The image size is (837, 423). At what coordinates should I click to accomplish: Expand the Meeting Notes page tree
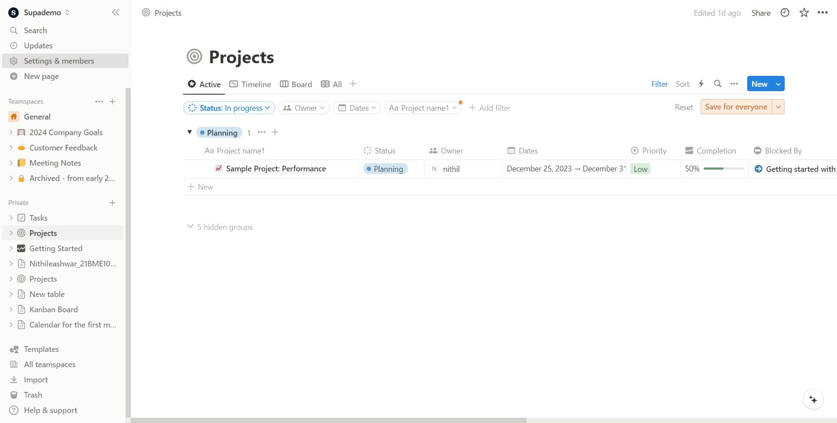click(11, 163)
